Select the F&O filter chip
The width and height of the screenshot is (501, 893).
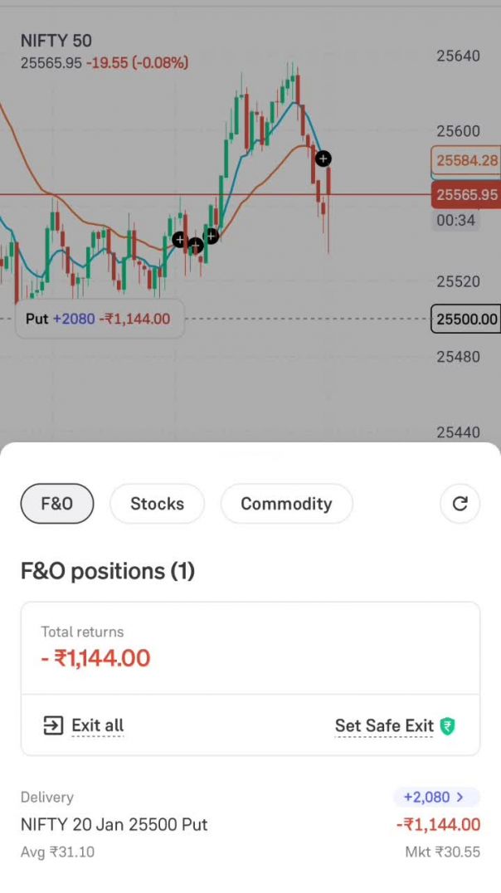point(57,504)
